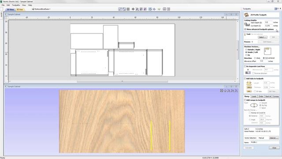Image resolution: width=282 pixels, height=159 pixels.
Task: Open the Layers side tab
Action: [1, 15]
